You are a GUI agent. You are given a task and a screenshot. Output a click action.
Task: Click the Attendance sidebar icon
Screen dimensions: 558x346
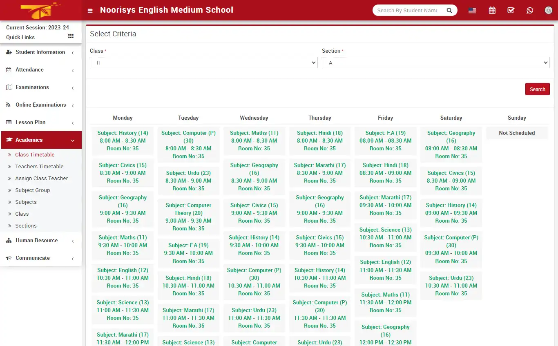[9, 69]
